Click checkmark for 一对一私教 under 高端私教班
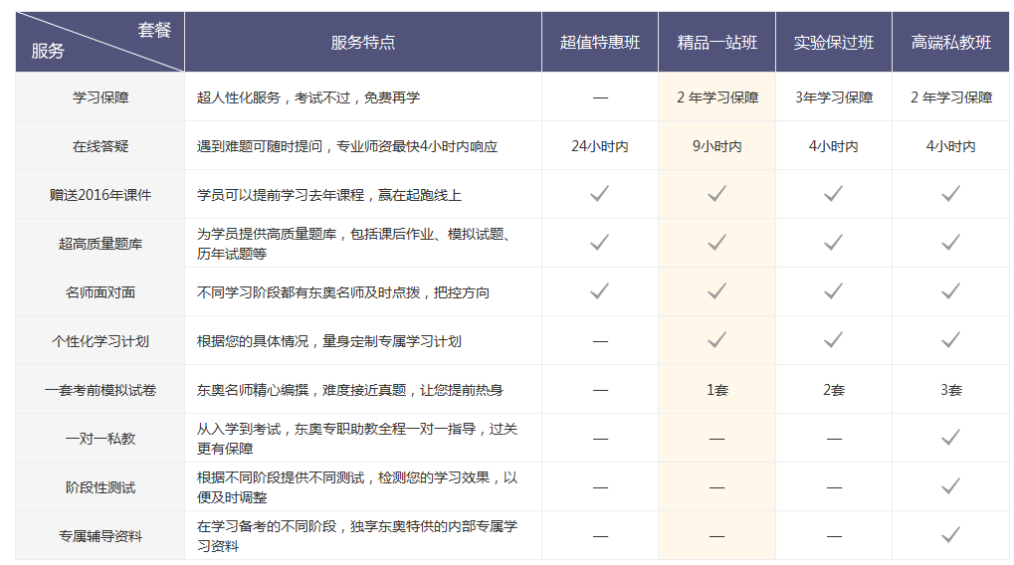The image size is (1014, 565). (x=950, y=437)
